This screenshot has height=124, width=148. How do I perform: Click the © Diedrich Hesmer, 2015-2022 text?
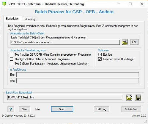pyautogui.click(x=18, y=115)
